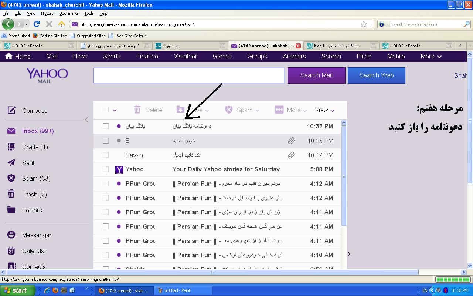Image resolution: width=473 pixels, height=296 pixels.
Task: Click the Spam shield icon in toolbar
Action: coord(229,110)
